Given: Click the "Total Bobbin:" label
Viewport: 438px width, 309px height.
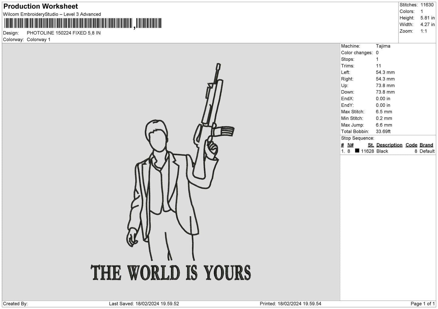Looking at the screenshot, I should coord(355,132).
